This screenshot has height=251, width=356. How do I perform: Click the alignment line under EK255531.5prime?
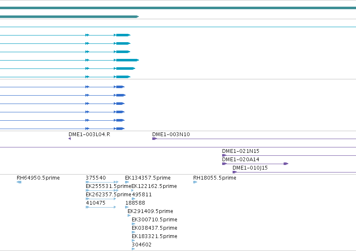[x=102, y=190]
